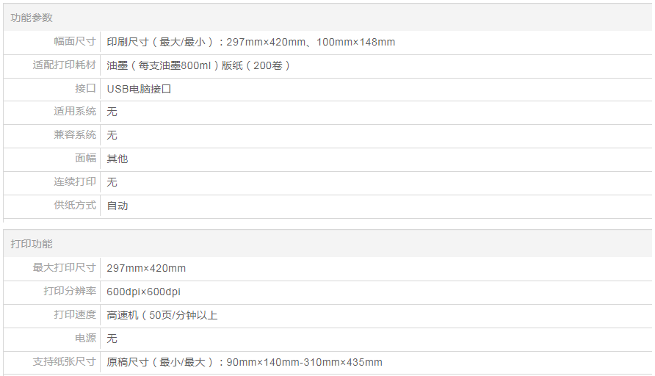Select the 幅面尺寸 row label

coord(75,42)
